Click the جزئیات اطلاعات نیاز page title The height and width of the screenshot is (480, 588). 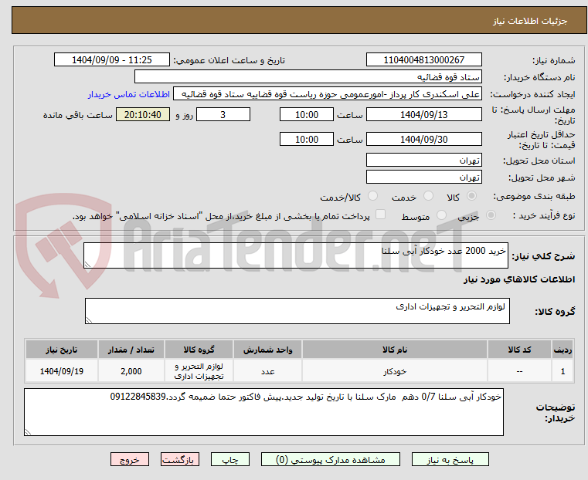[530, 21]
